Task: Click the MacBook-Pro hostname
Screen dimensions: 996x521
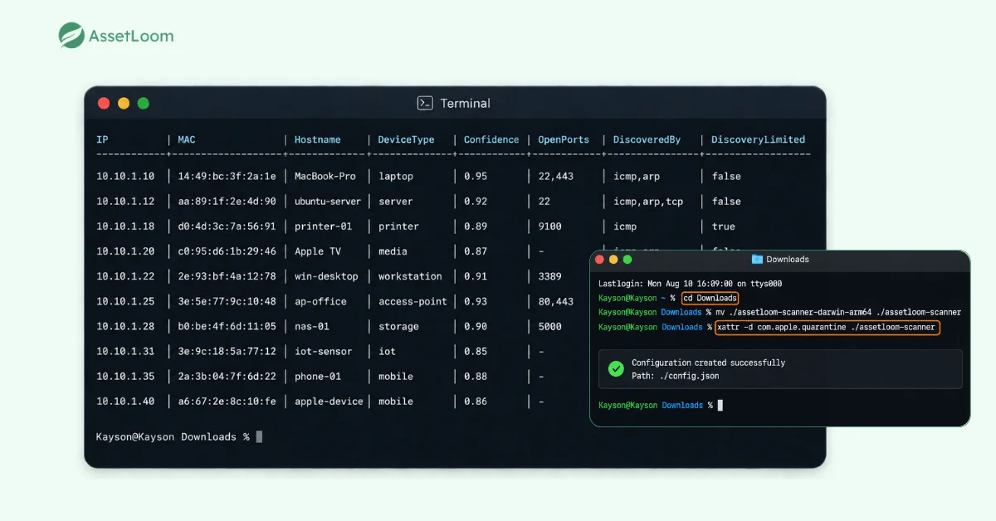Action: [325, 177]
